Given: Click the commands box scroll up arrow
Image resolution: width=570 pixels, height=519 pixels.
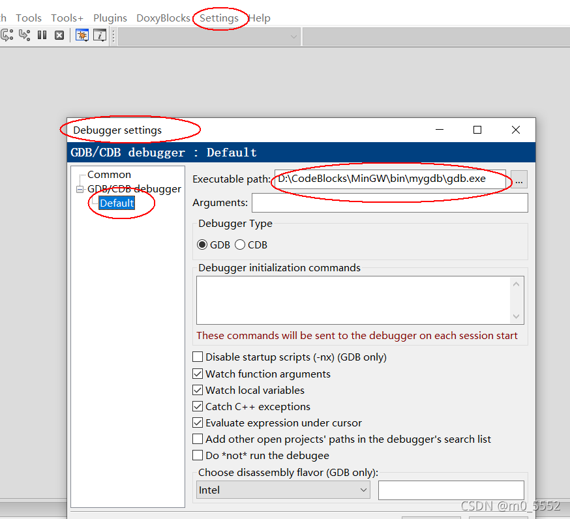Looking at the screenshot, I should pyautogui.click(x=517, y=284).
